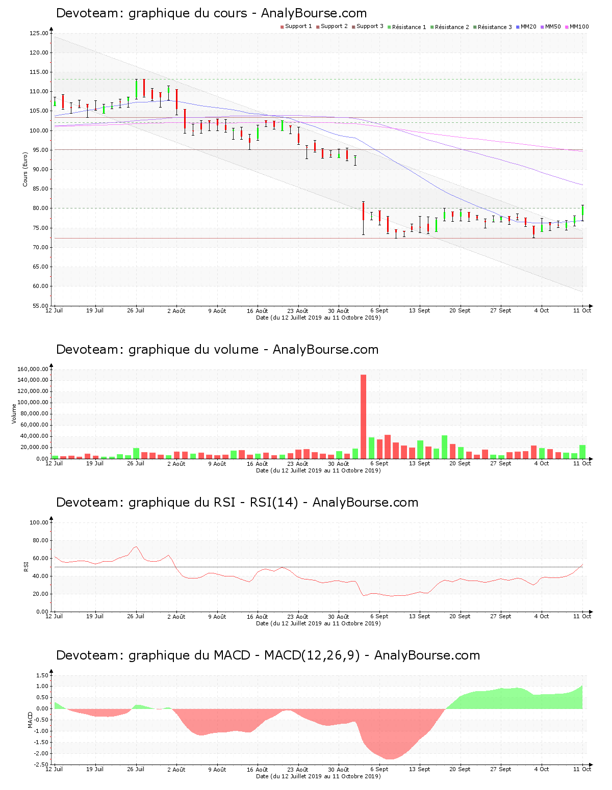This screenshot has height=790, width=612.
Task: Click the 100.00 value on RSI axis
Action: tap(39, 522)
